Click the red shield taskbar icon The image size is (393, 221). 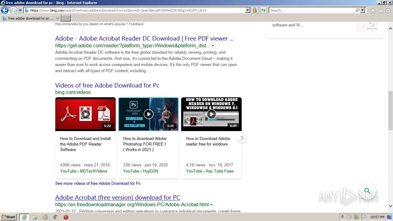pos(66,217)
